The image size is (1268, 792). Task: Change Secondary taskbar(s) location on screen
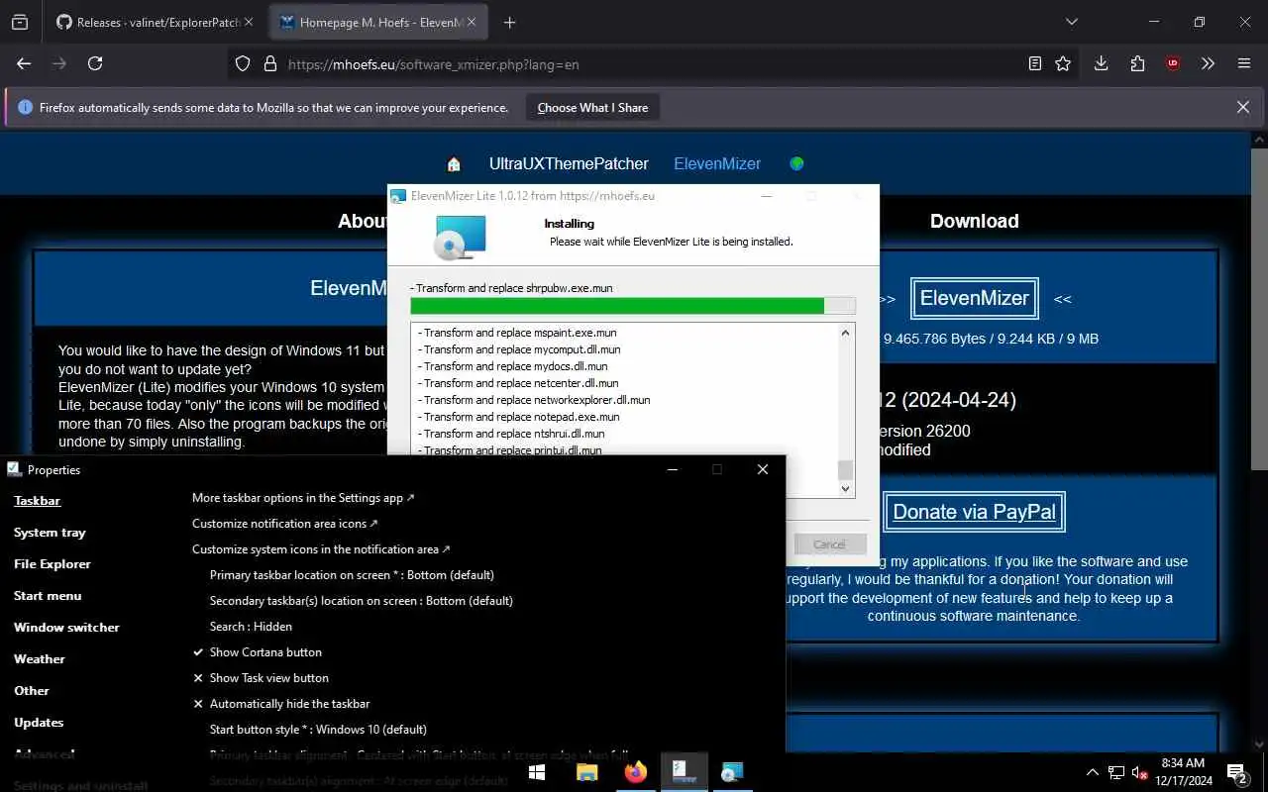tap(361, 601)
